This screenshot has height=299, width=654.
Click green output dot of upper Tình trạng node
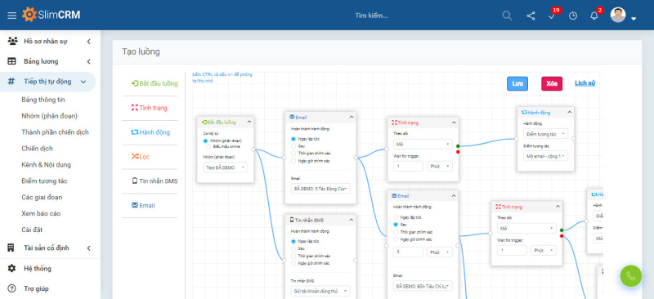pyautogui.click(x=458, y=146)
